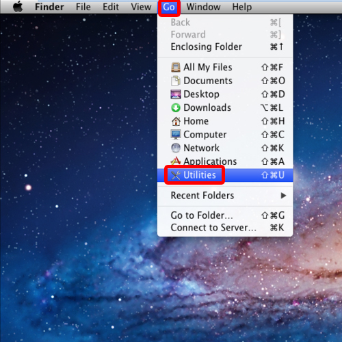Click the Home house icon
This screenshot has height=342, width=342.
pyautogui.click(x=176, y=121)
